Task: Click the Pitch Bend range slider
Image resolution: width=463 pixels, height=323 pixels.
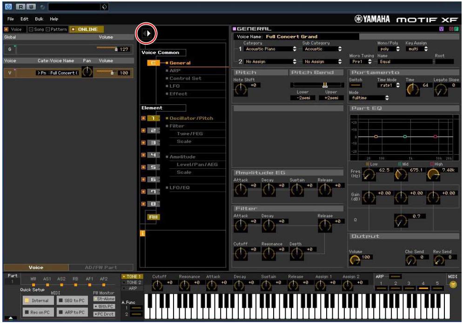Action: 317,85
